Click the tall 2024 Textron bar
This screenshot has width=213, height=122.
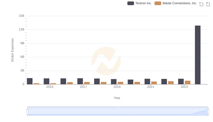tap(198, 55)
